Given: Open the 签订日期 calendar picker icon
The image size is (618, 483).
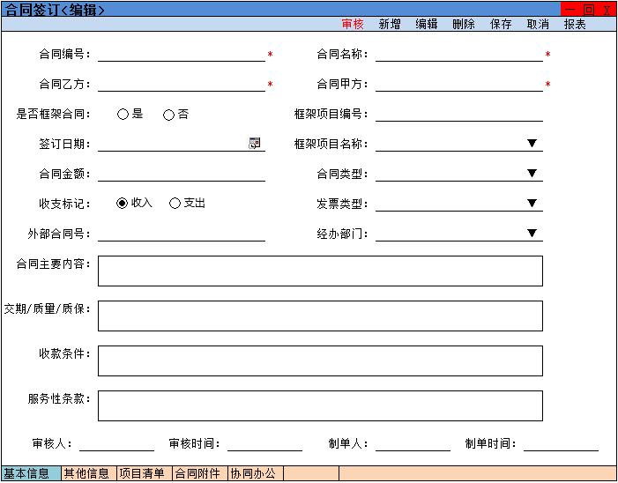Looking at the screenshot, I should (255, 144).
